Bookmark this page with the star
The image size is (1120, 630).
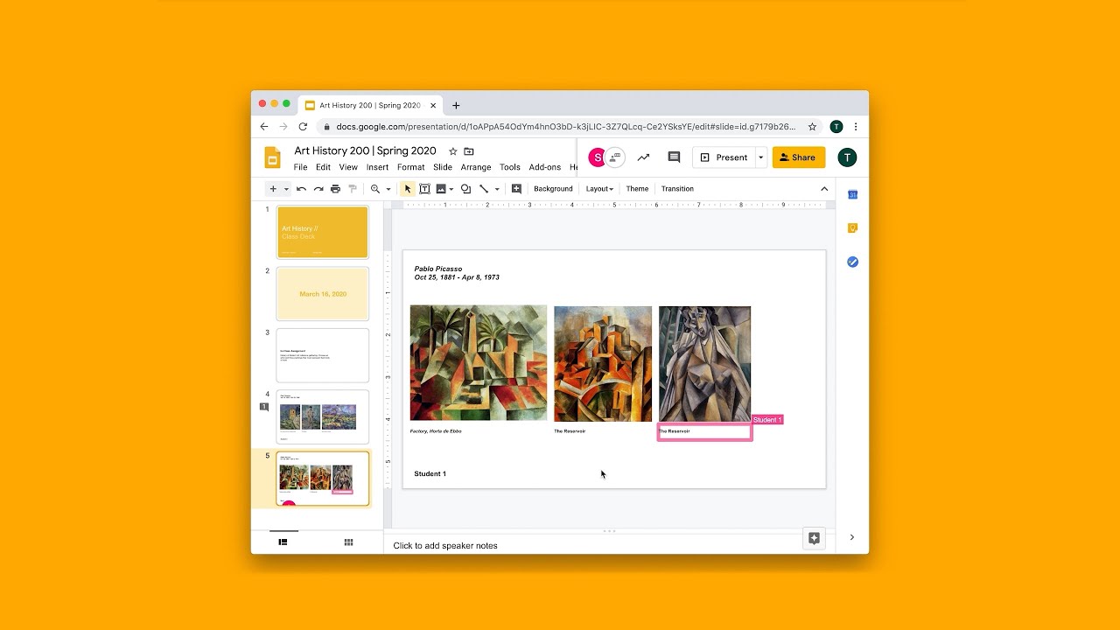coord(812,127)
